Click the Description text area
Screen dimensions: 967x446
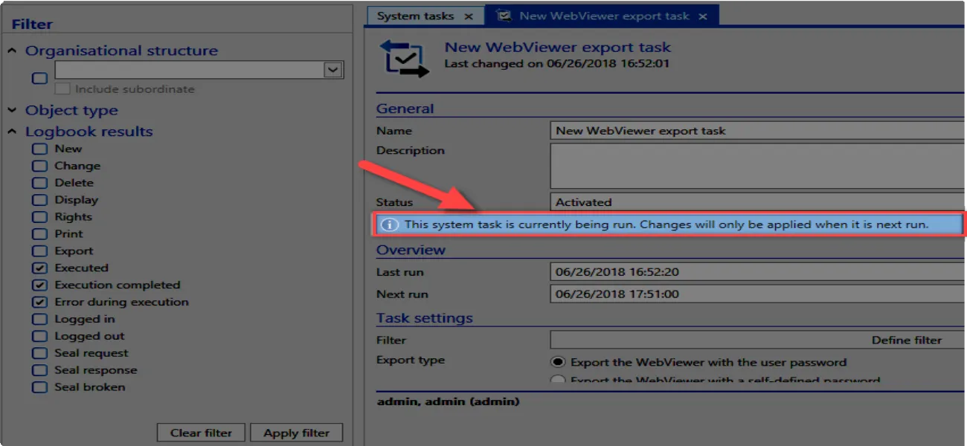point(758,166)
